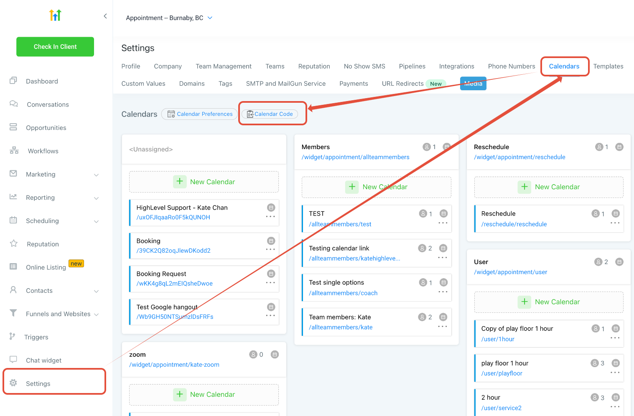Switch to the Pipelines tab

tap(412, 66)
